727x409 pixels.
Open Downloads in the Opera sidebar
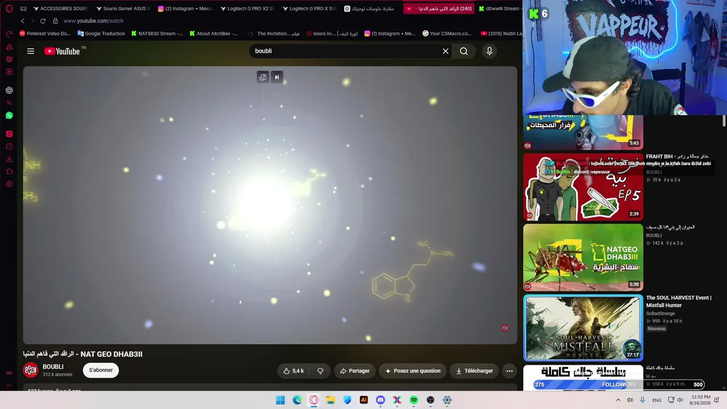click(x=9, y=159)
